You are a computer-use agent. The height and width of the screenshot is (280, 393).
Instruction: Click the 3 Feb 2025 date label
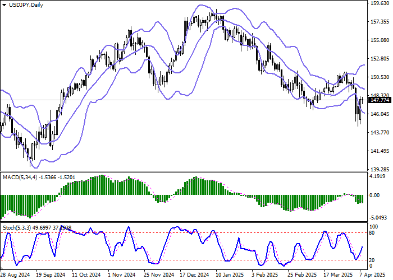click(x=264, y=275)
